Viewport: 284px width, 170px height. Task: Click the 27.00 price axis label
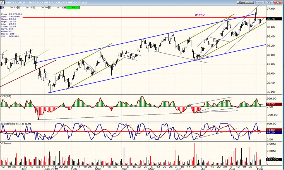(271, 9)
